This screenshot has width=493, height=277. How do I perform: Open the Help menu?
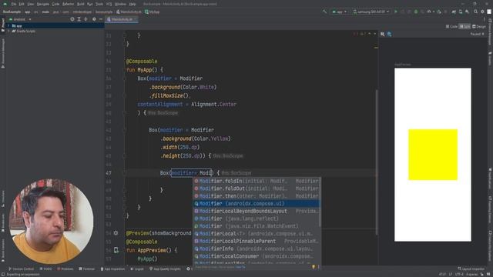click(x=132, y=4)
